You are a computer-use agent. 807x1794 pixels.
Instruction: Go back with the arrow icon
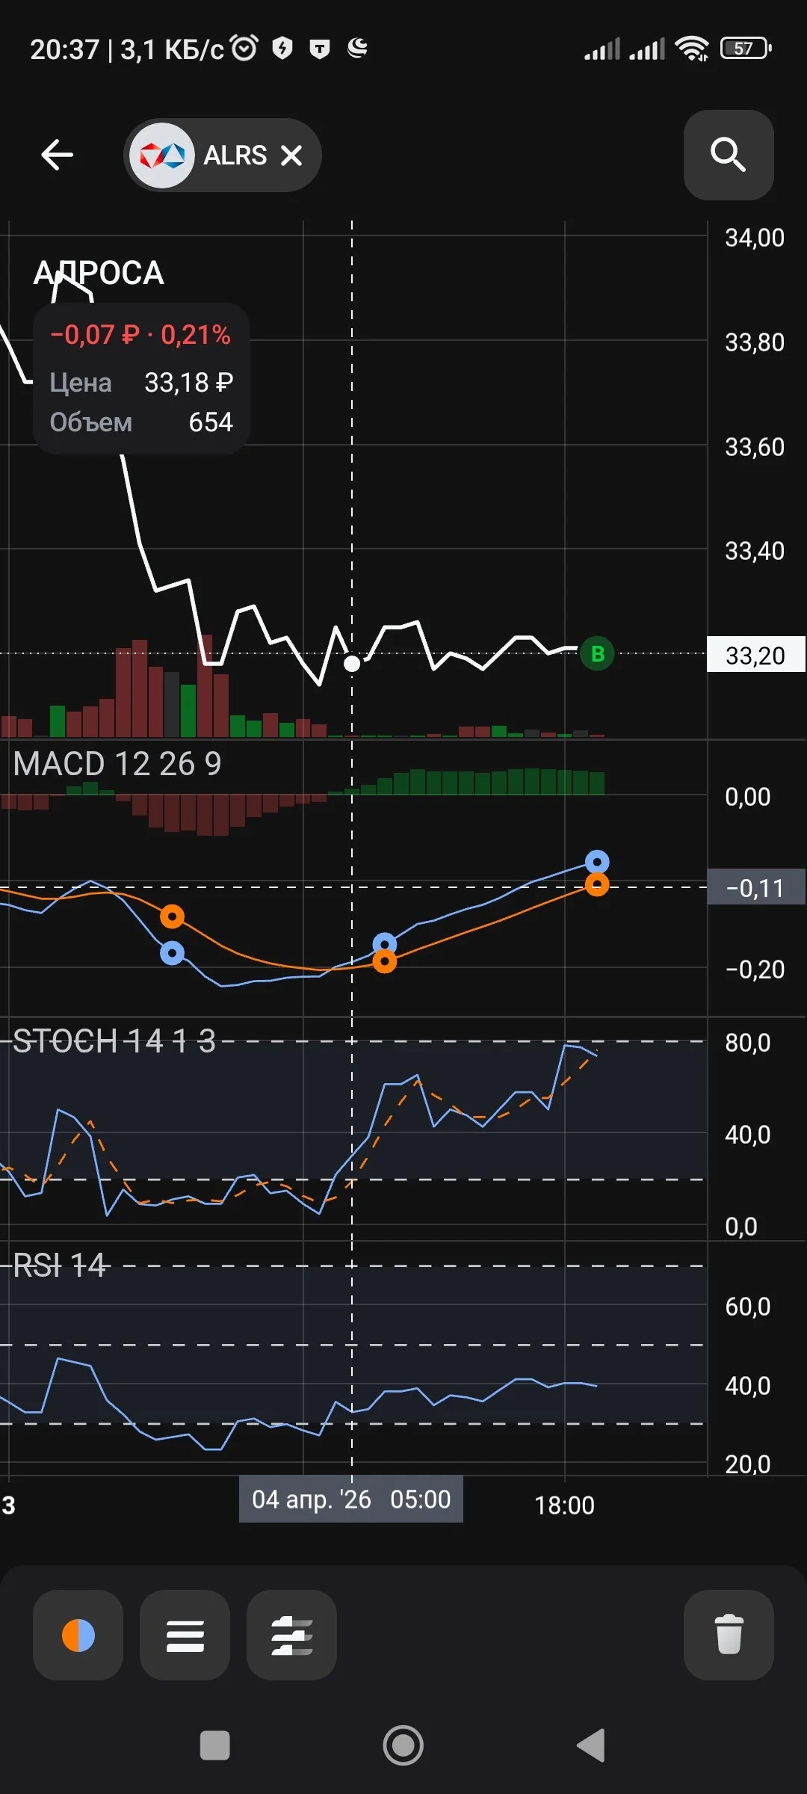(x=57, y=155)
